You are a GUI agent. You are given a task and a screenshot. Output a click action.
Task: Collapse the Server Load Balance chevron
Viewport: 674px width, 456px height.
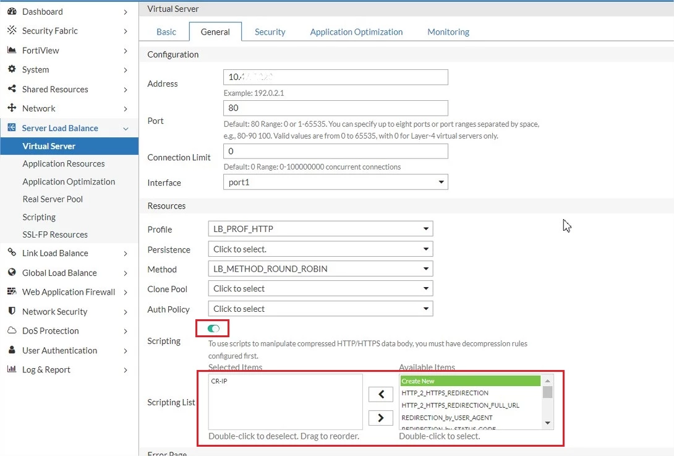click(126, 129)
